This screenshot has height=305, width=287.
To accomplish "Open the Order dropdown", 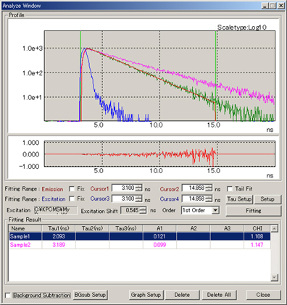I will [215, 210].
